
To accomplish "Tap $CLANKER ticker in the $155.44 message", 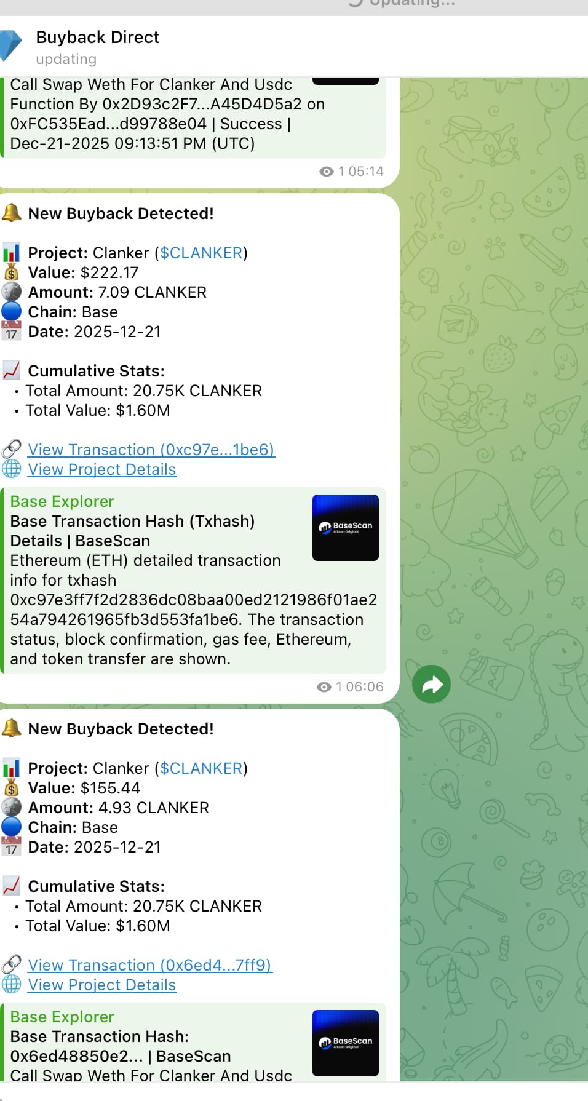I will click(201, 768).
